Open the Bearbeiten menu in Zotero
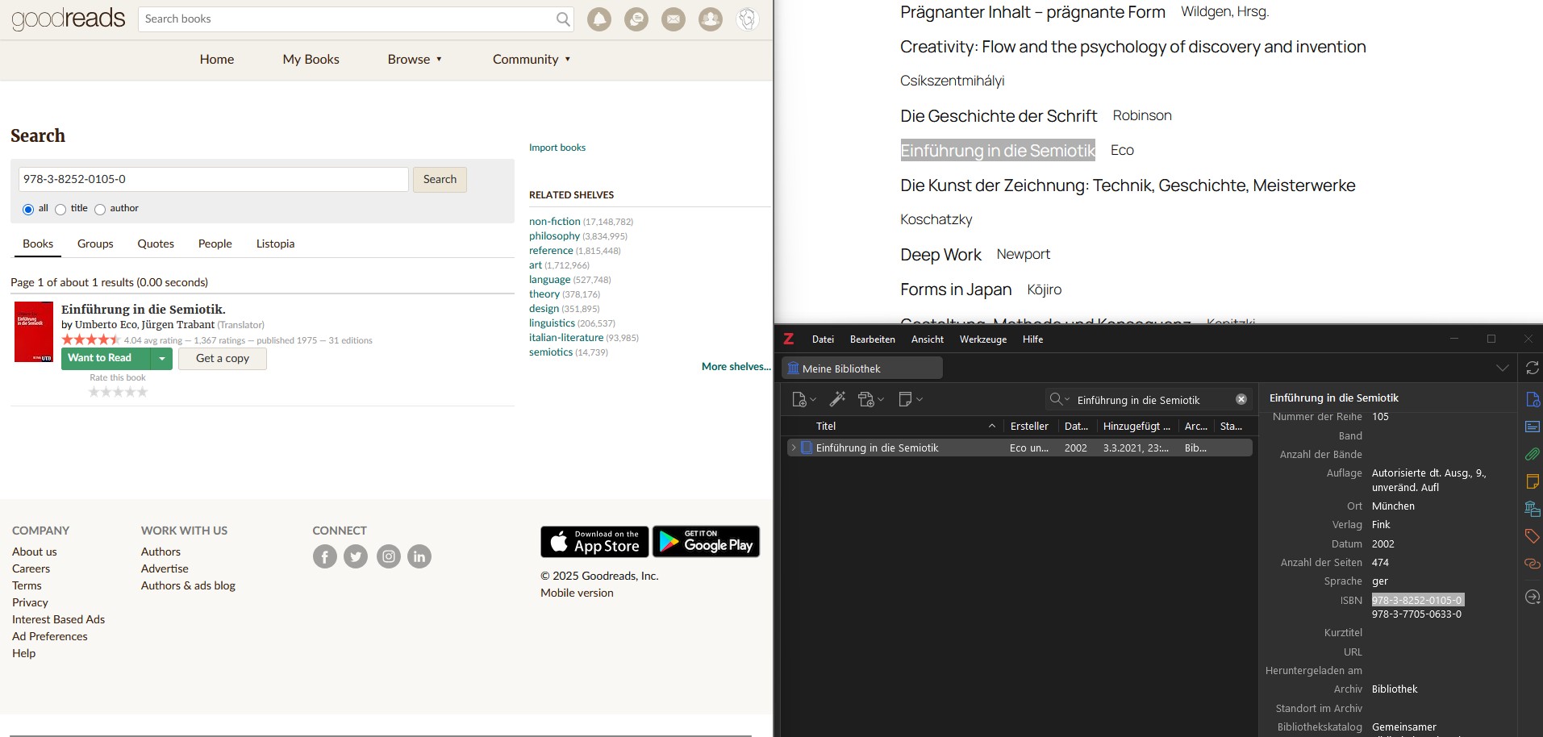Screen dimensions: 1543x737 873,339
